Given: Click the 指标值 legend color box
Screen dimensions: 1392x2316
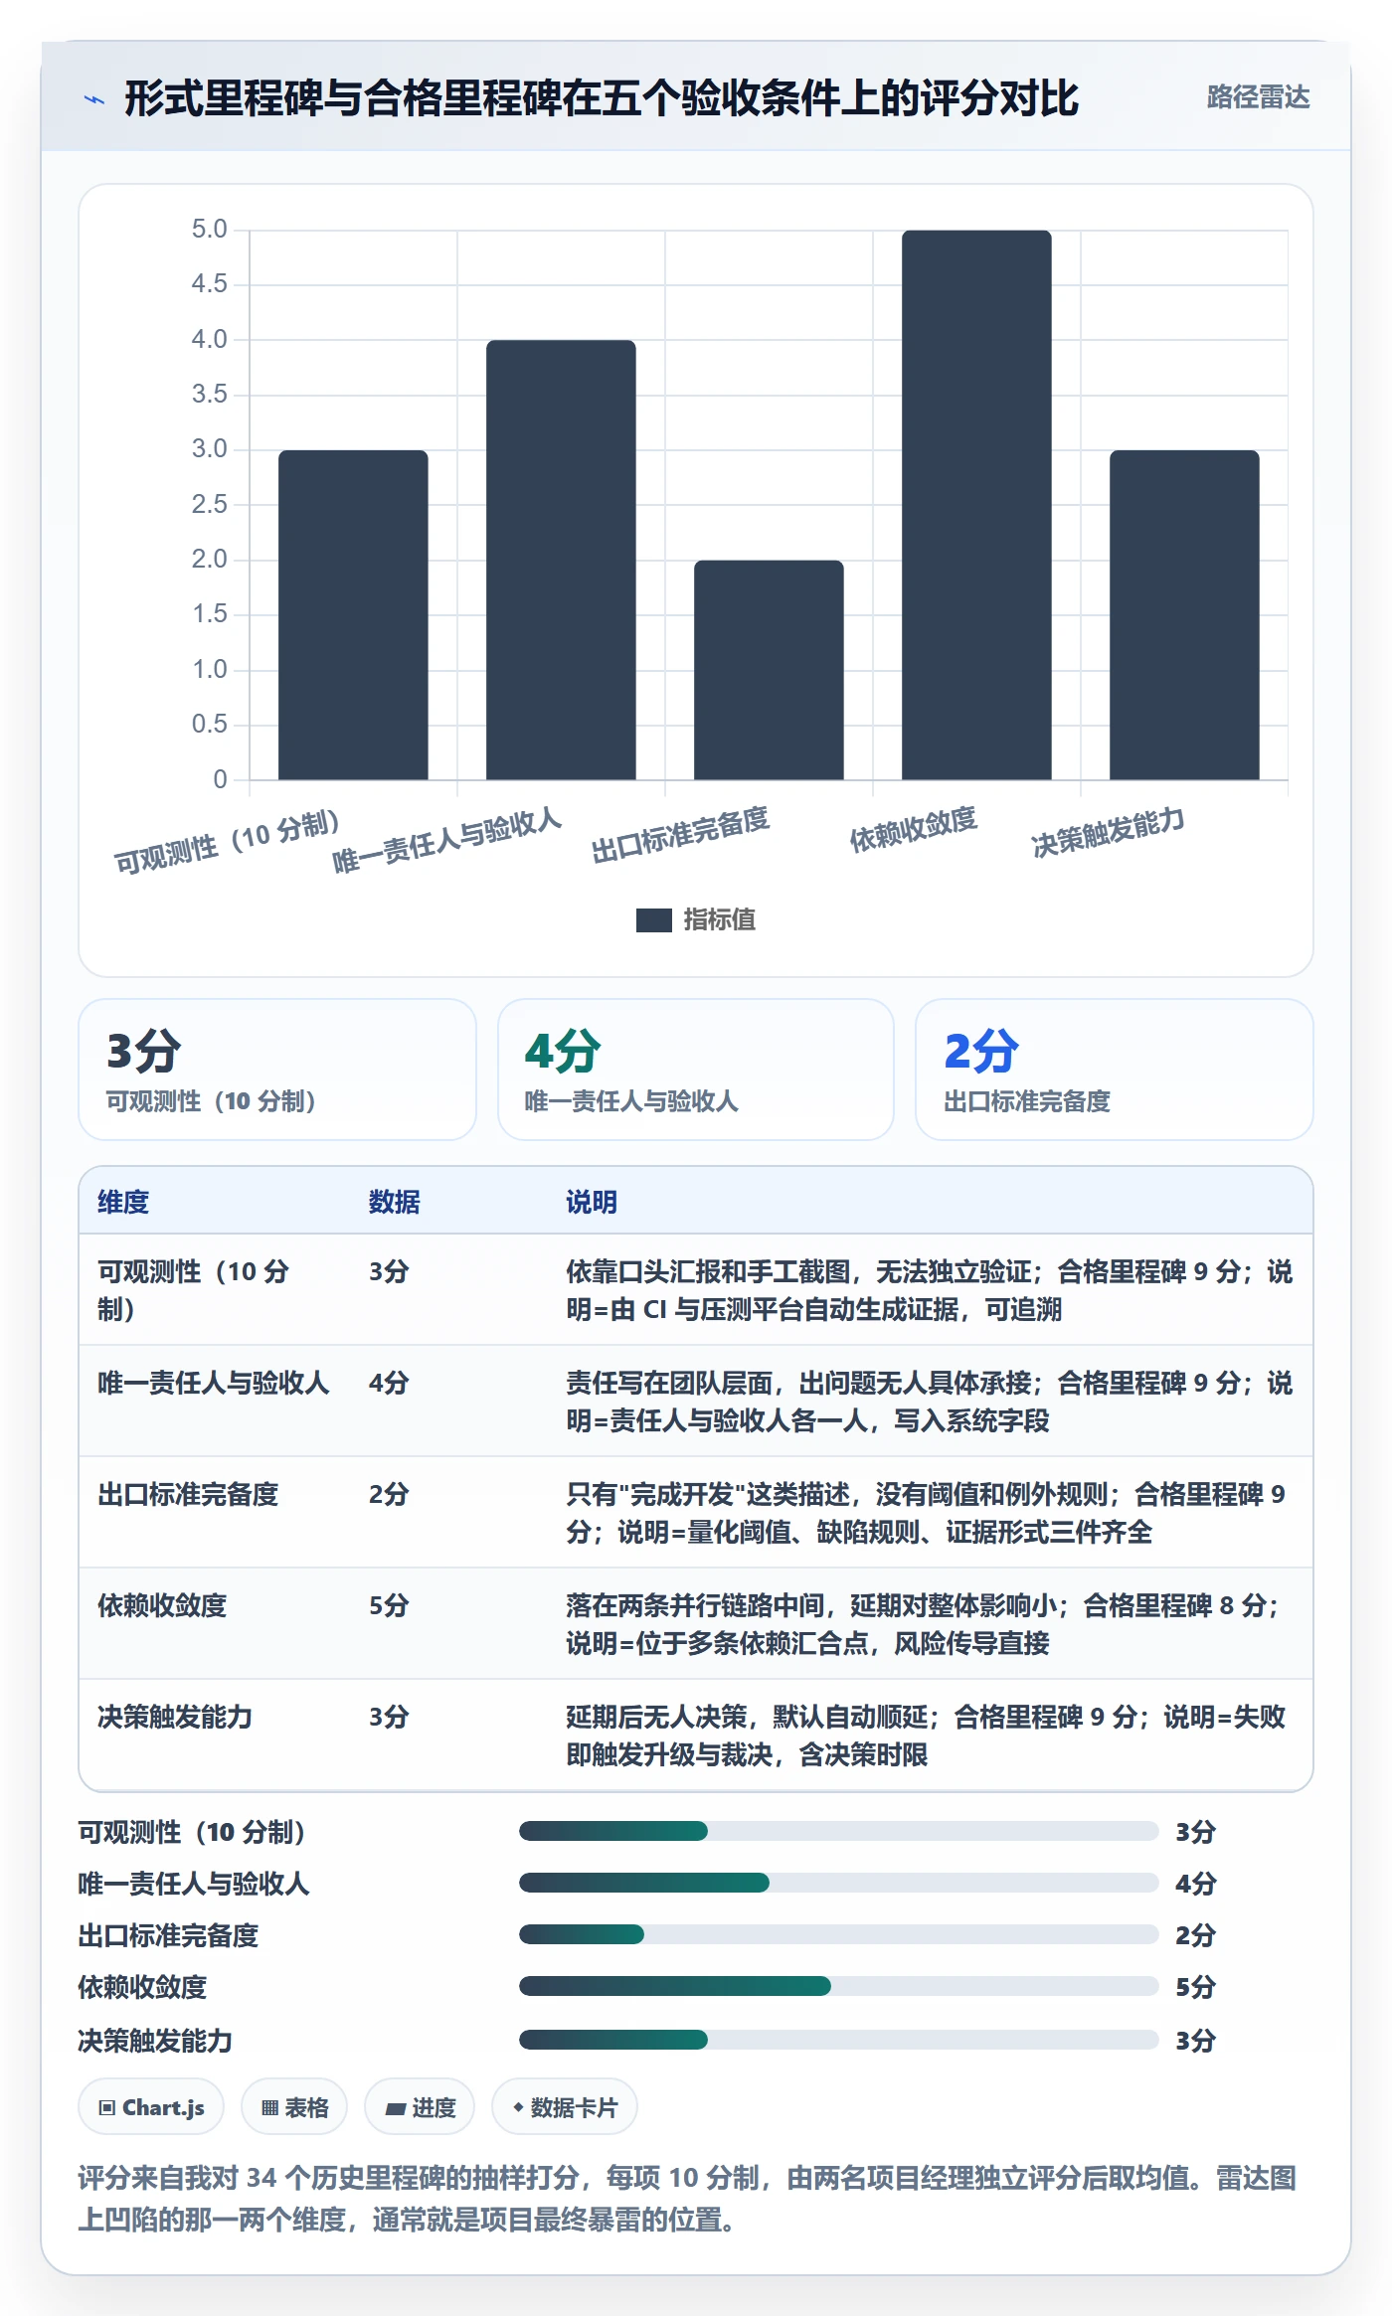Looking at the screenshot, I should click(653, 920).
